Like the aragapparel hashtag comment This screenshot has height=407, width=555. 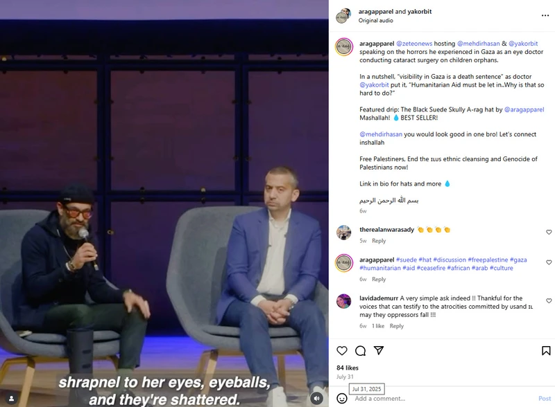tap(549, 262)
